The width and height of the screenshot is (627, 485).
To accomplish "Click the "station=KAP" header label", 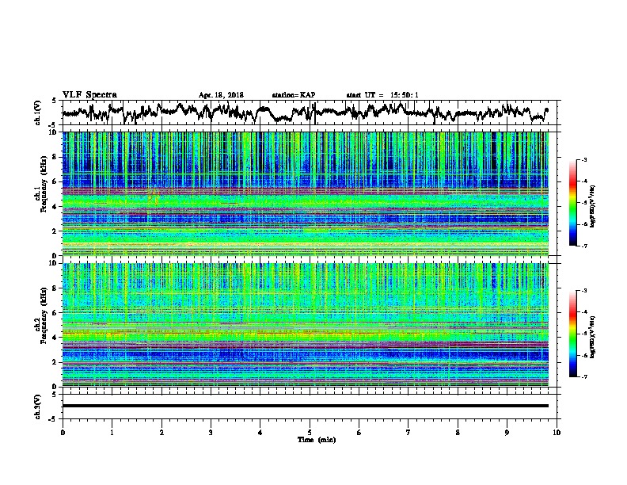I will pos(294,95).
